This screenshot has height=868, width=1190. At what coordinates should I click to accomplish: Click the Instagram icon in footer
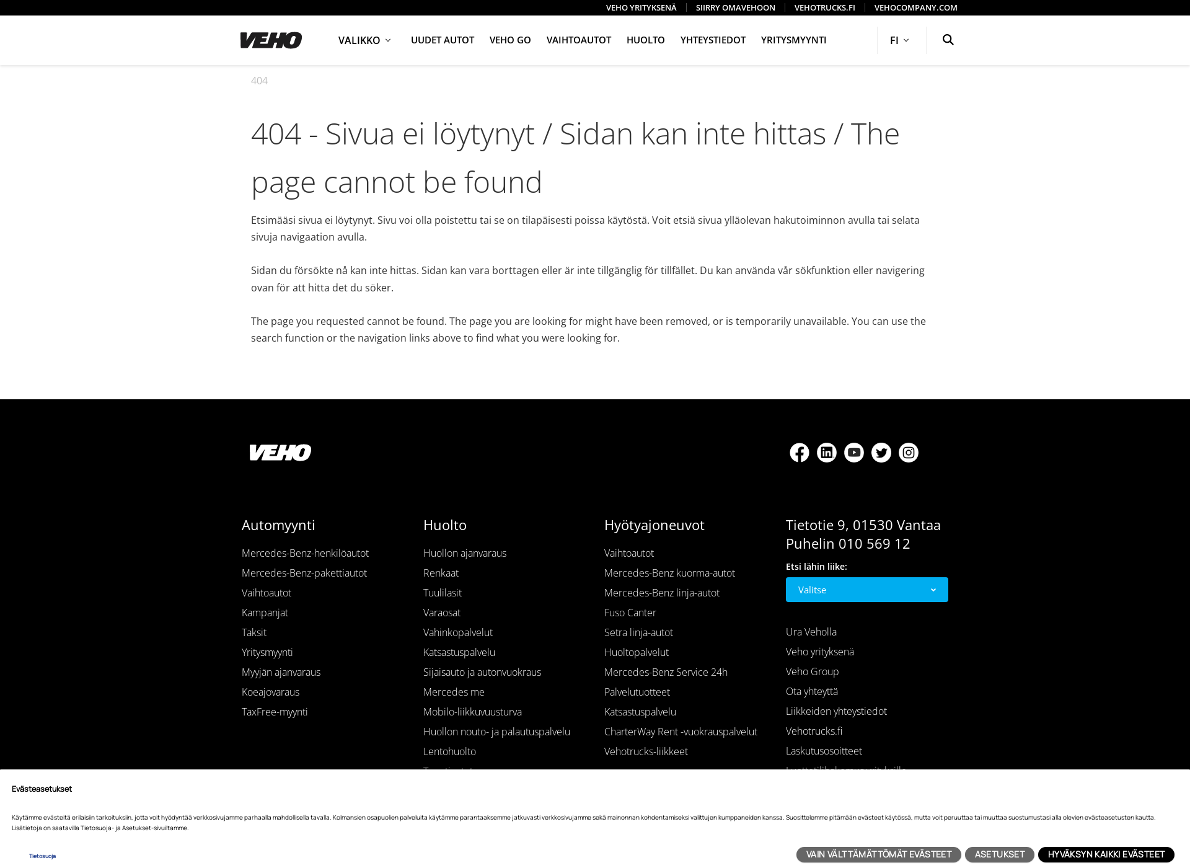[x=909, y=452]
